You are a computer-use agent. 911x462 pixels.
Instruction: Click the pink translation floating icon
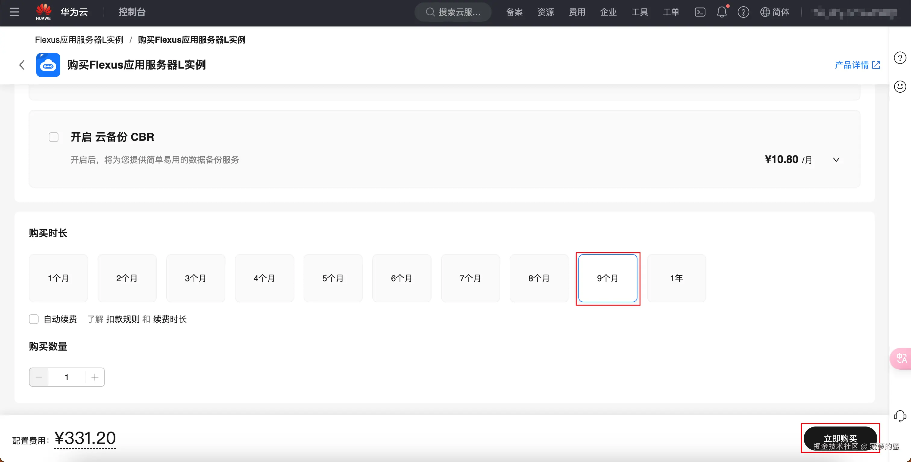(x=901, y=359)
